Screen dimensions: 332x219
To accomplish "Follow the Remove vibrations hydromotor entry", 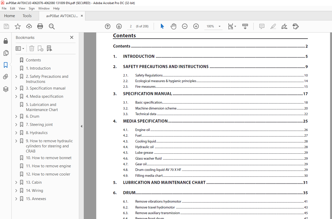I will (x=158, y=202).
